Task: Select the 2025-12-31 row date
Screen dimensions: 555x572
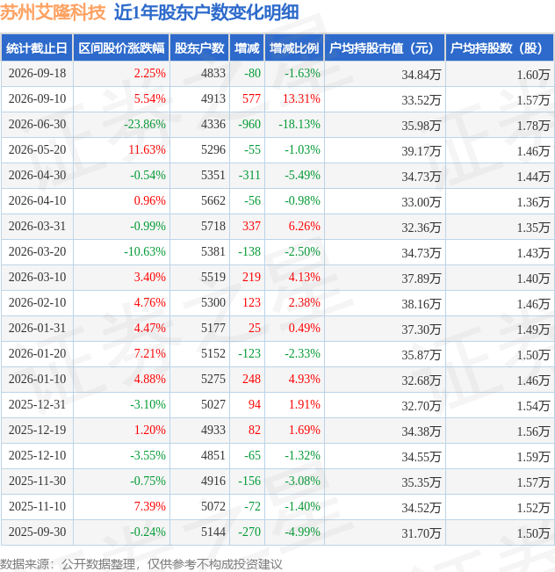Action: point(37,404)
